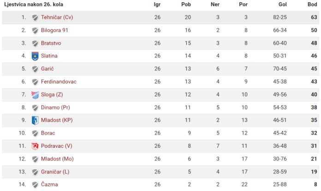Open the Graničar (L) team link
The width and height of the screenshot is (321, 191).
click(x=55, y=172)
